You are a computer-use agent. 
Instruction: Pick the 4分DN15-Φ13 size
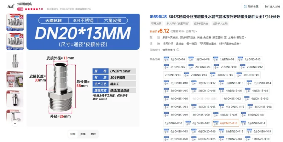pos(257,99)
